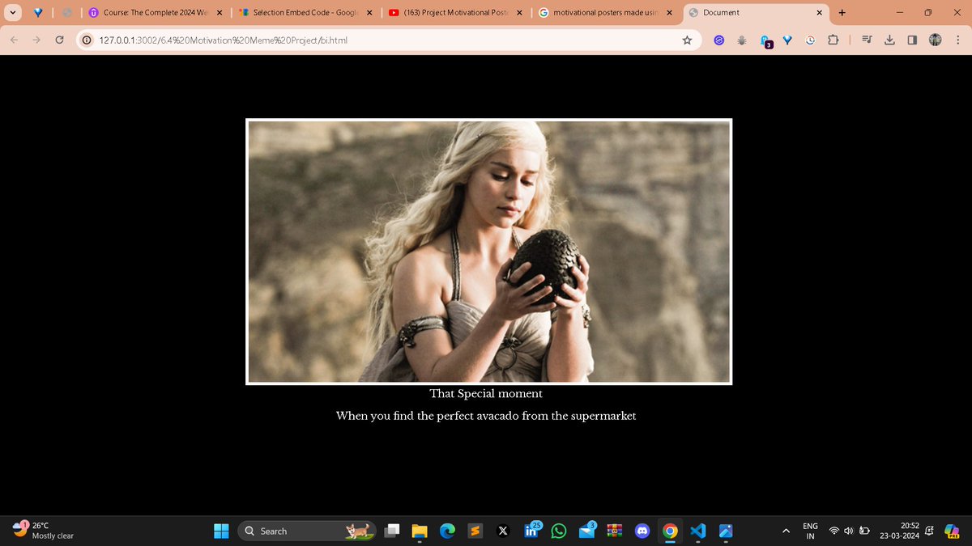The image size is (972, 546).
Task: Open LinkedIn from the taskbar
Action: click(x=533, y=530)
